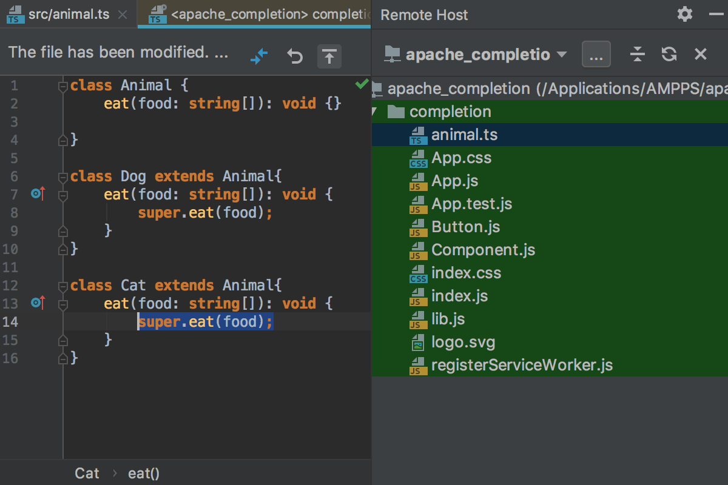Upload current file to remote host
The width and height of the screenshot is (728, 485).
point(329,56)
